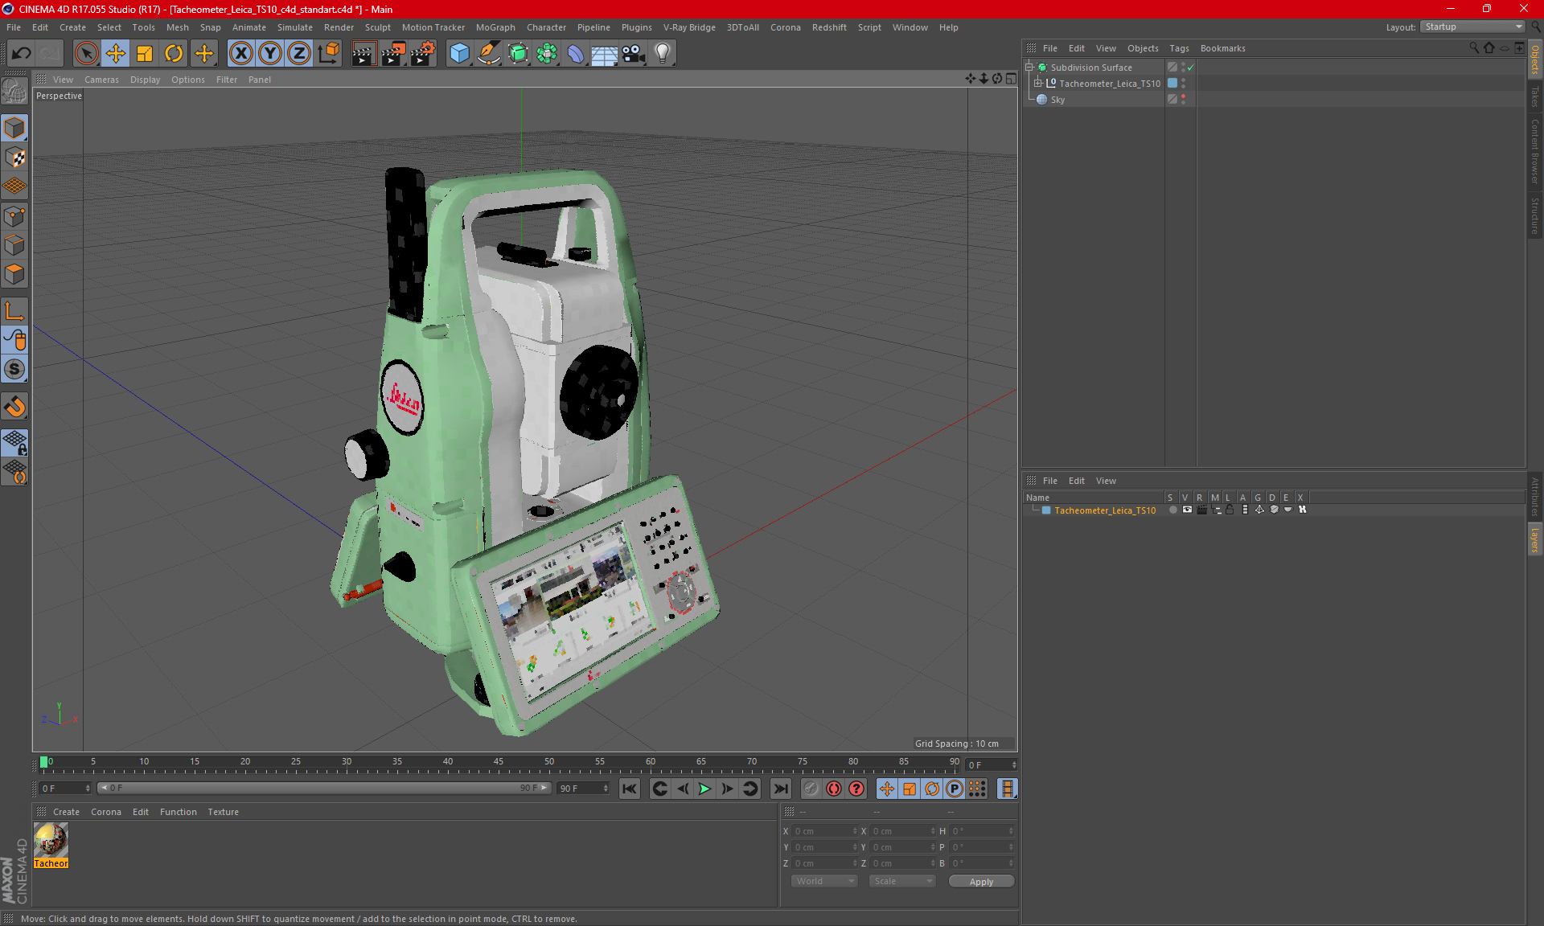Expand the Tacheometer_Leica_TS10 object tree
The width and height of the screenshot is (1544, 926).
coord(1038,84)
